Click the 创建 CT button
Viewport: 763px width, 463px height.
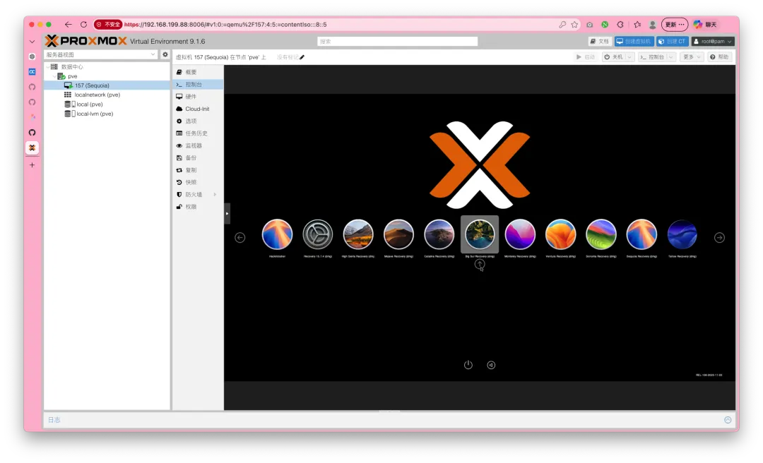[x=672, y=42]
